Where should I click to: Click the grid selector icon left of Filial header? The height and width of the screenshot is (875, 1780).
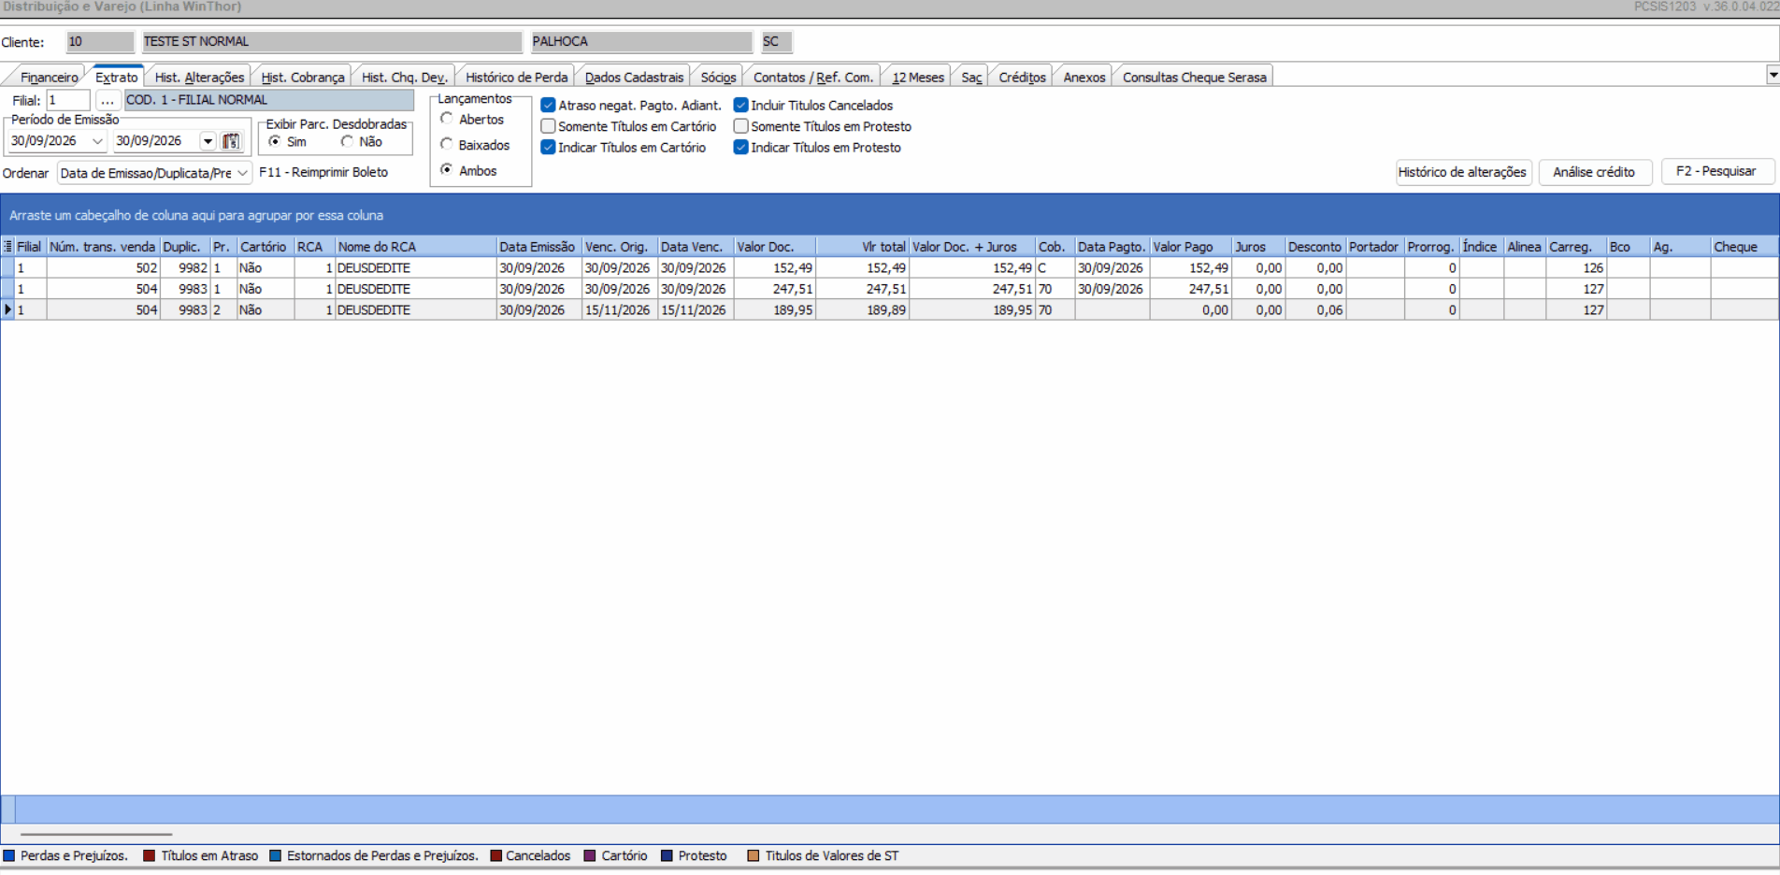point(7,247)
